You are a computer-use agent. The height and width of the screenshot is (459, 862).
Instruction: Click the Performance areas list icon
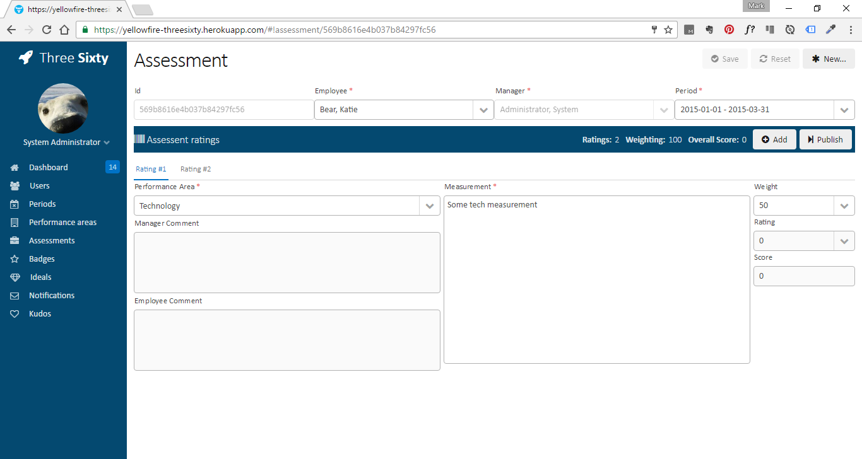coord(15,223)
